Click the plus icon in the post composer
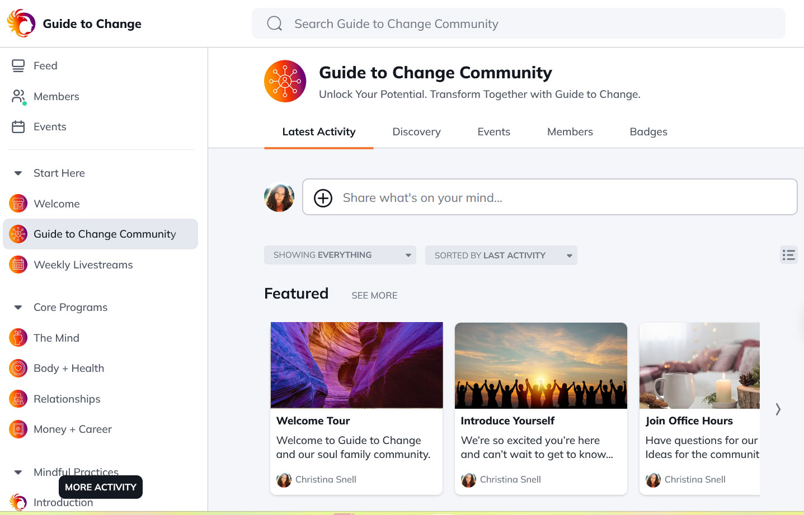The image size is (804, 515). pyautogui.click(x=323, y=197)
